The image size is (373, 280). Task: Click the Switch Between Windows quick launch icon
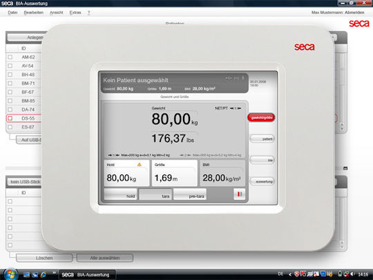coord(35,274)
